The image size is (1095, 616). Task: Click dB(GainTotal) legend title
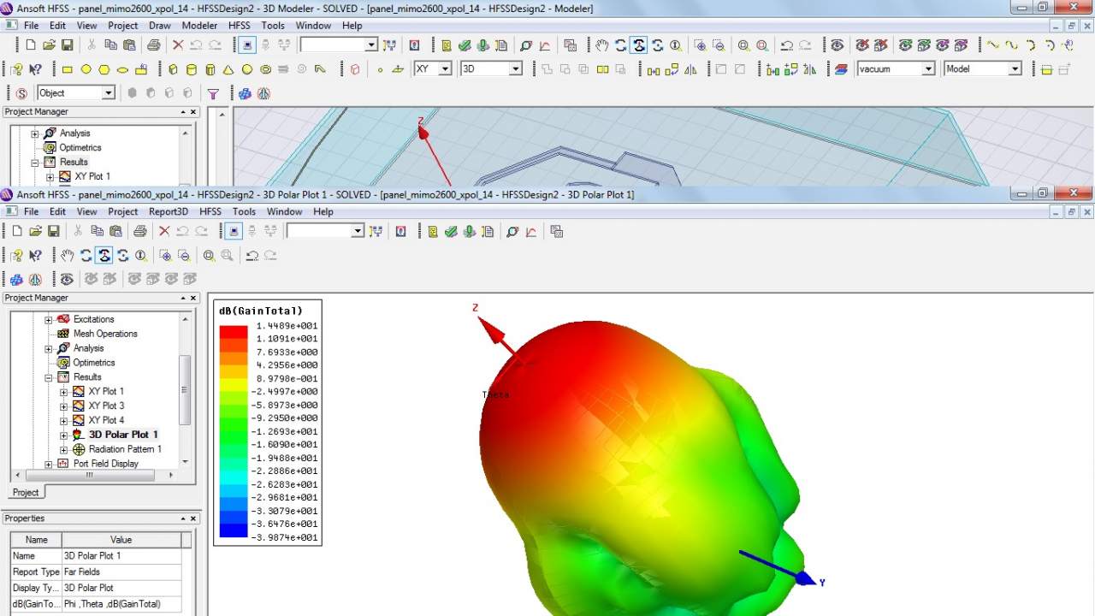click(261, 311)
